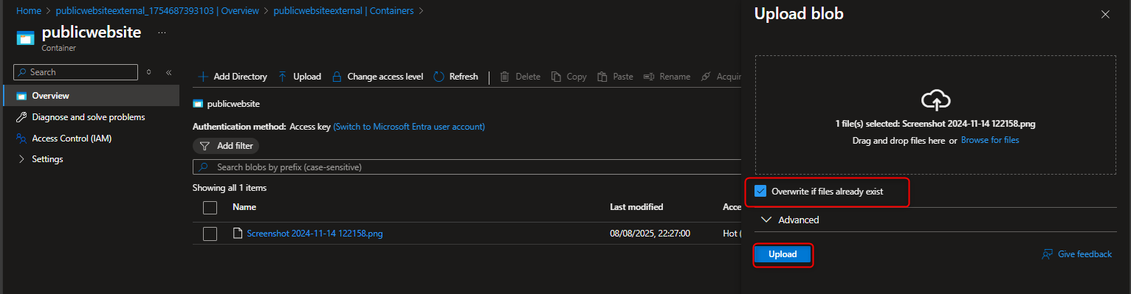Click the cloud upload icon in drop zone
The image size is (1131, 294).
coord(935,100)
